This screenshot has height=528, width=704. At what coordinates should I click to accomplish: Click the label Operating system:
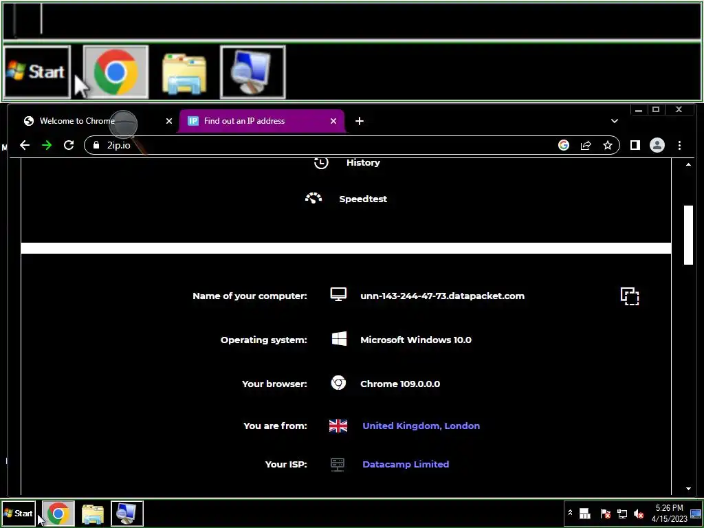[263, 340]
